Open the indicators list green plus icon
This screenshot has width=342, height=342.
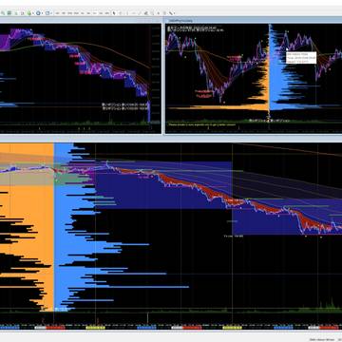[28, 13]
